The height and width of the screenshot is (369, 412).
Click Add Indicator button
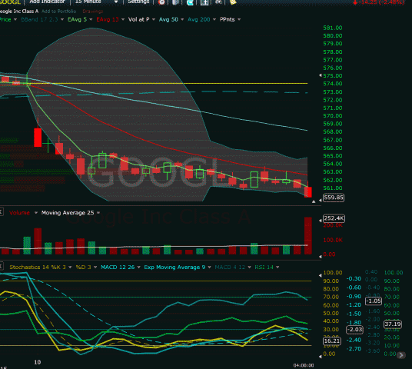tap(47, 2)
